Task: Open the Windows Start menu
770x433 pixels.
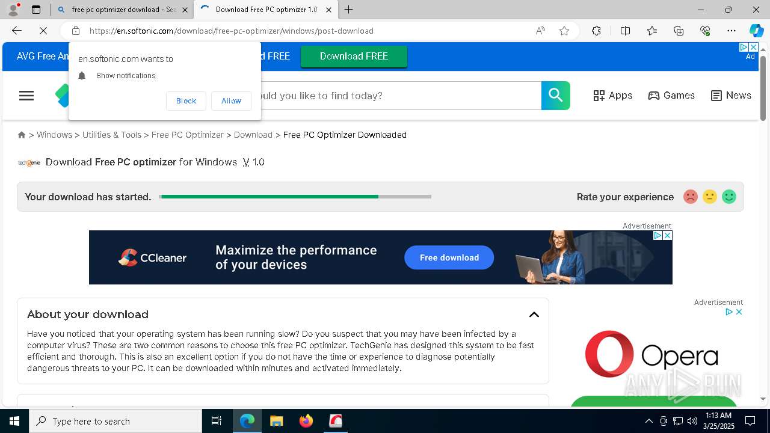Action: point(14,421)
